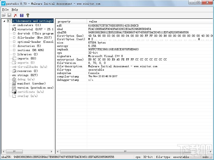Toggle the sections checkbox

pos(14,50)
